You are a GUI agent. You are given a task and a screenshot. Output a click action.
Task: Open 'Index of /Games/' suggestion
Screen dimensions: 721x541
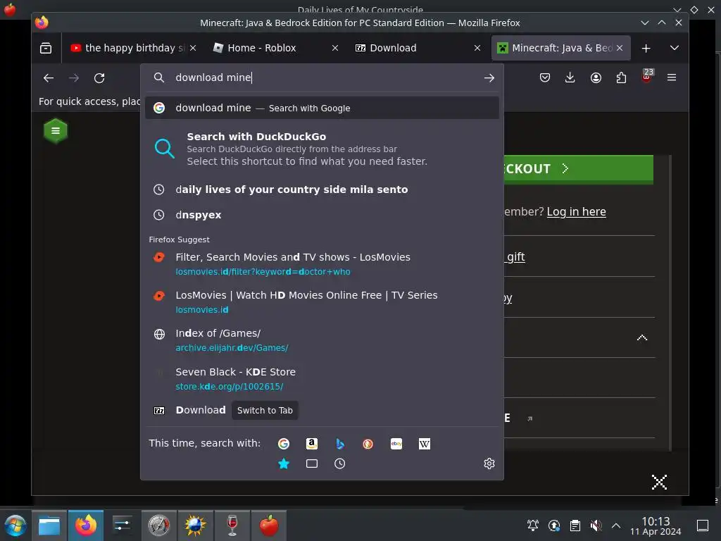coord(322,340)
